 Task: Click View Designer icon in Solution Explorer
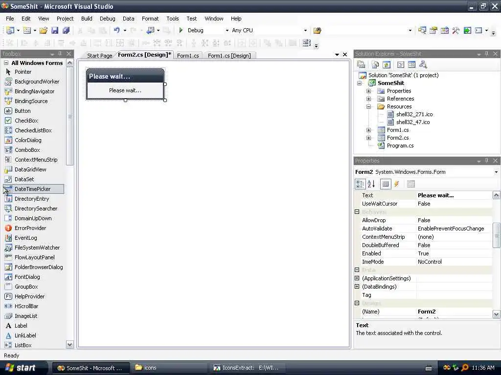[411, 65]
